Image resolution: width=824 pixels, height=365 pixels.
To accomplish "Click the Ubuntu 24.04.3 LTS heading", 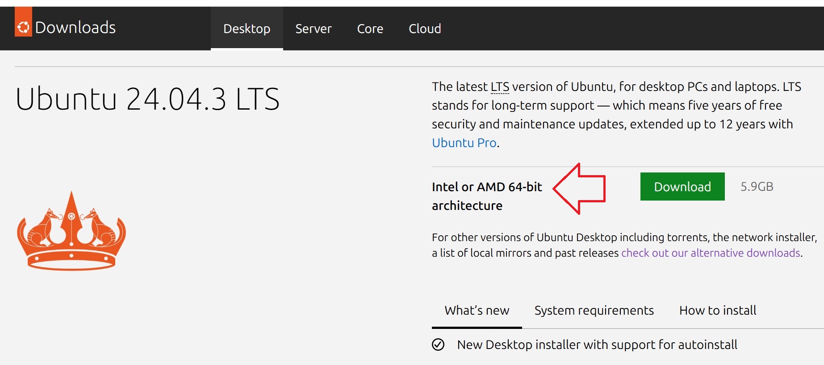I will (x=147, y=98).
